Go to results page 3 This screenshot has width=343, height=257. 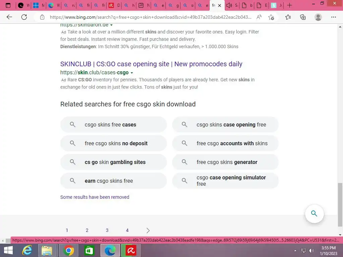tap(107, 230)
